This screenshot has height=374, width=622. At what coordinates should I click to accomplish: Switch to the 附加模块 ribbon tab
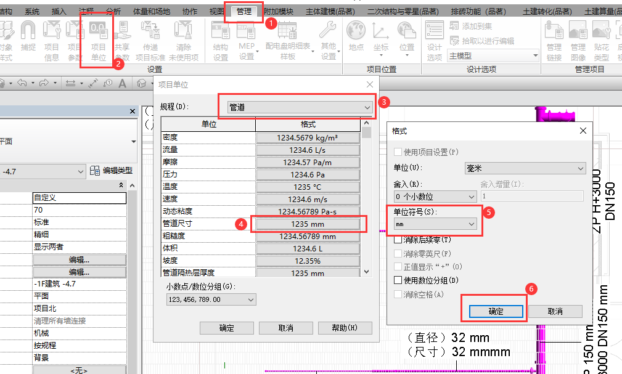pyautogui.click(x=279, y=12)
